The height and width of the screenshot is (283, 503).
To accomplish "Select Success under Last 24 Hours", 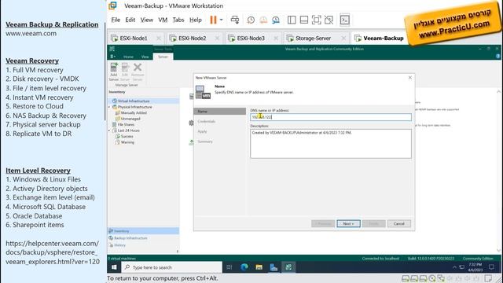I will [127, 136].
